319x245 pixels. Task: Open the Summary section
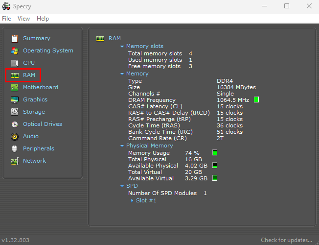coord(37,38)
